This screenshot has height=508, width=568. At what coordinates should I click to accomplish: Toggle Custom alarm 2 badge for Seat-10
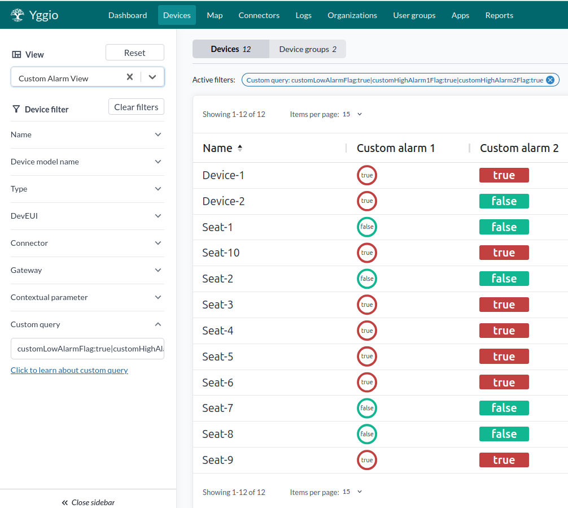[504, 253]
